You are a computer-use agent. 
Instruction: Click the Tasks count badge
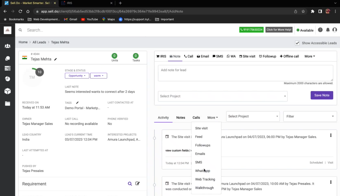(136, 56)
